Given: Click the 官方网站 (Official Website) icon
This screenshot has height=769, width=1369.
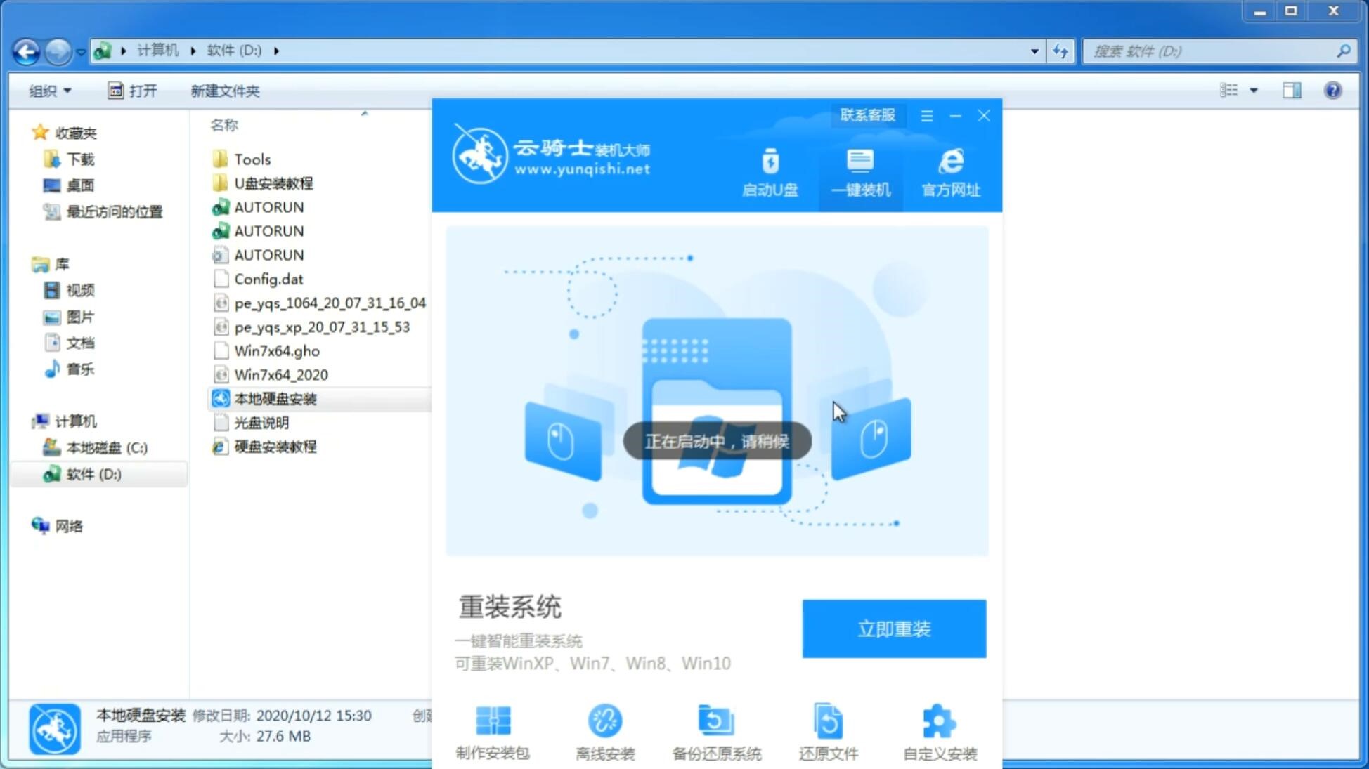Looking at the screenshot, I should (949, 172).
